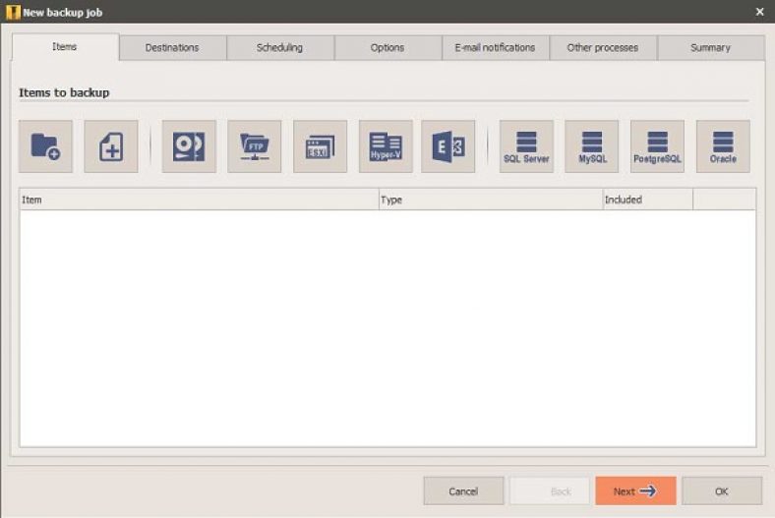This screenshot has width=775, height=518.
Task: Add an Oracle database backup
Action: 723,146
